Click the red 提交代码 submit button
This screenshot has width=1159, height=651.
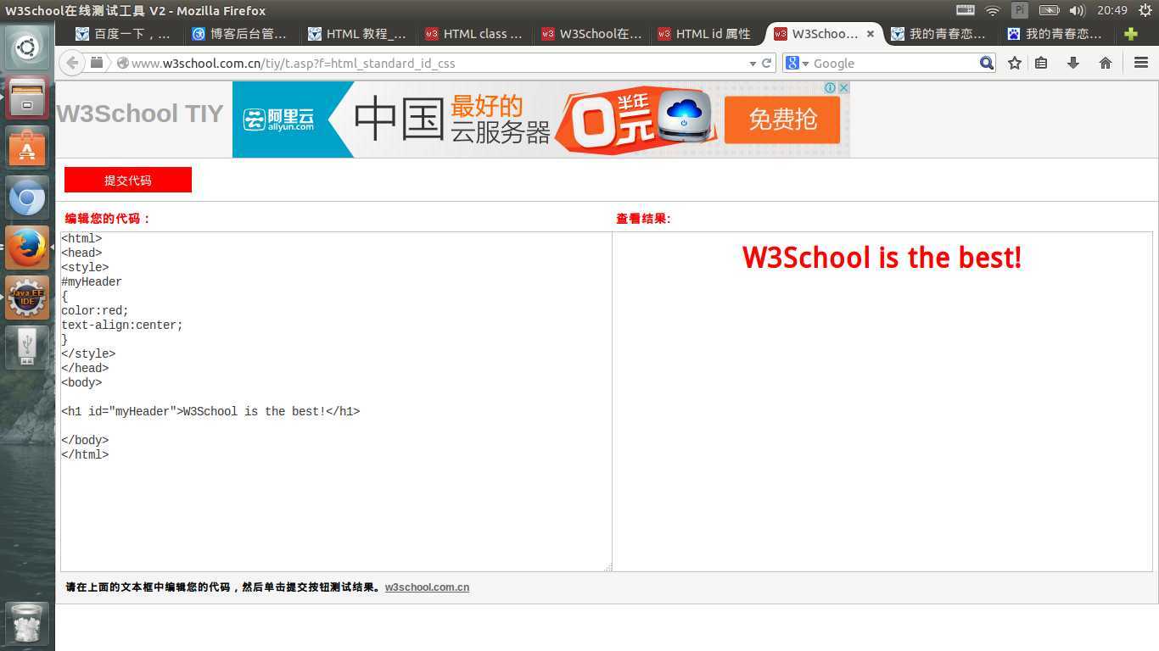[128, 180]
